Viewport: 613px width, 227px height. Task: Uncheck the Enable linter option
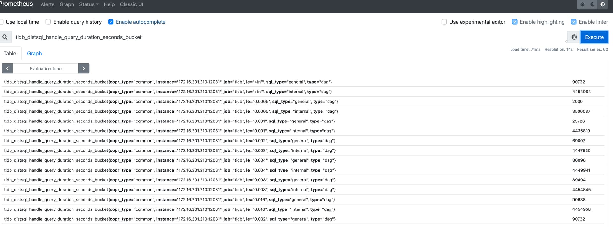click(x=574, y=22)
